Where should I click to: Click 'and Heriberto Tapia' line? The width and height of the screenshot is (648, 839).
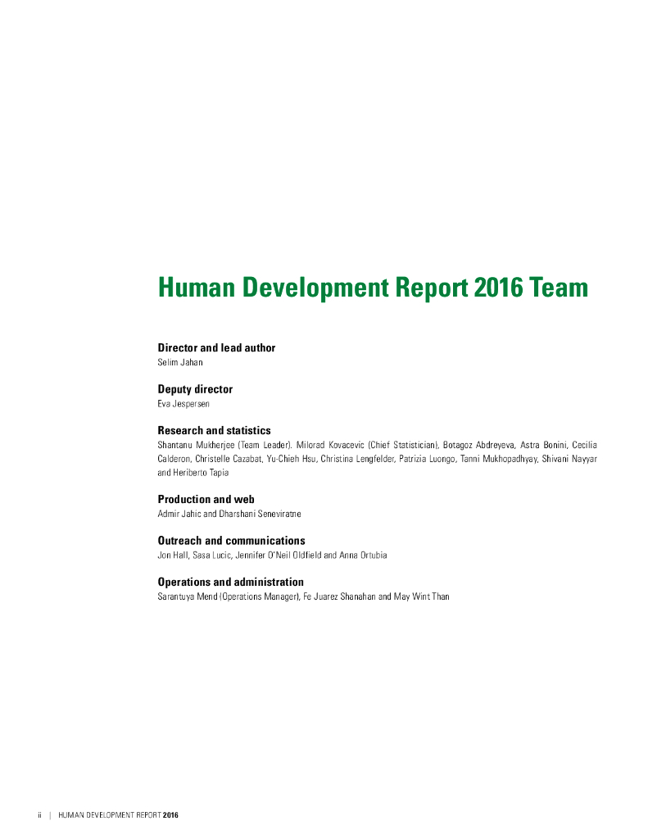coord(193,473)
